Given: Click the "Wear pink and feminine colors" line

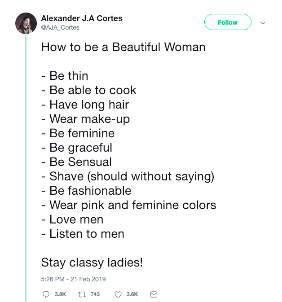Looking at the screenshot, I should tap(128, 205).
